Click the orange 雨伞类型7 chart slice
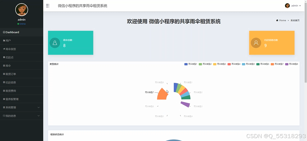The height and width of the screenshot is (141, 307). click(163, 94)
